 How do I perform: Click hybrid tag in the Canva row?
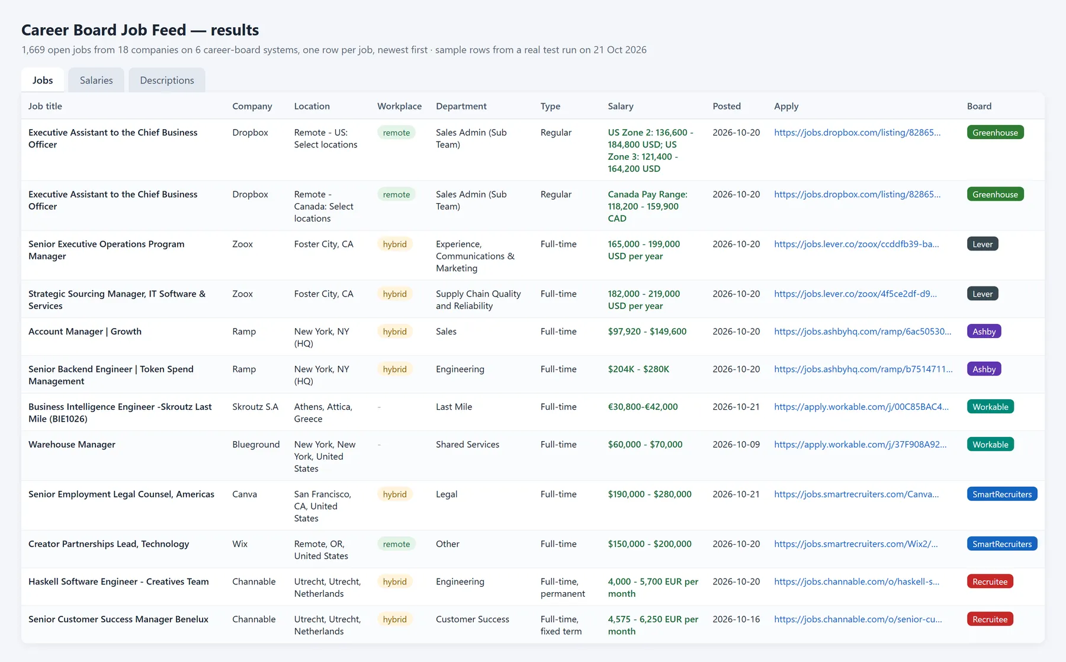coord(394,494)
